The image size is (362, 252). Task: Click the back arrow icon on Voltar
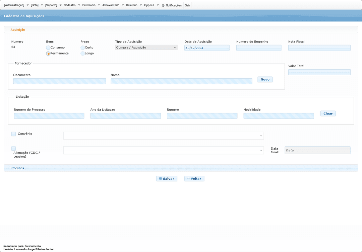click(x=188, y=179)
